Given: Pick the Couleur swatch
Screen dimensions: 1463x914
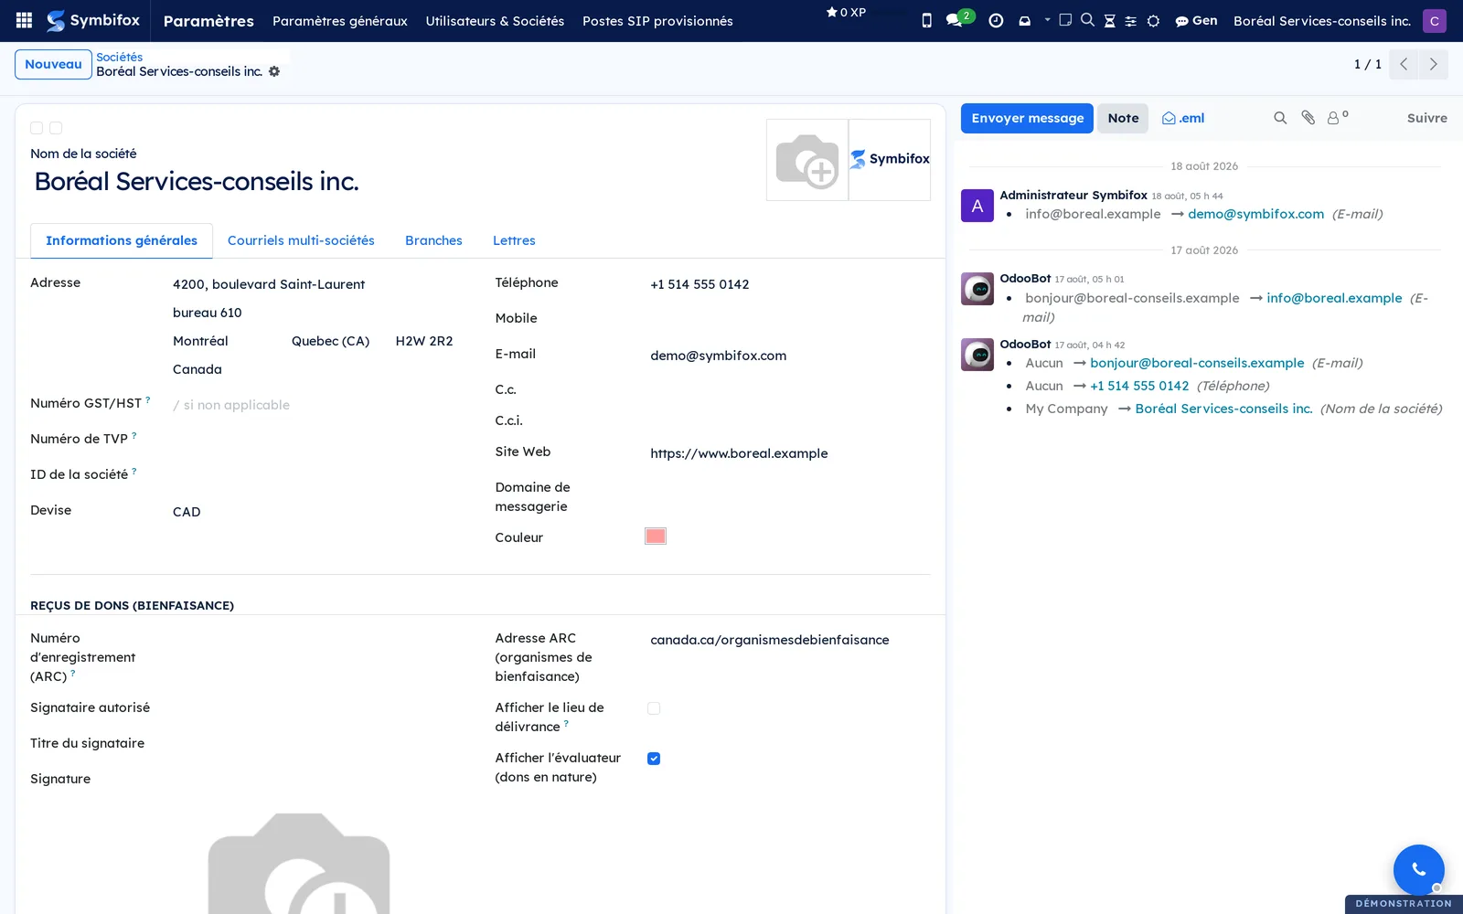Looking at the screenshot, I should tap(656, 537).
